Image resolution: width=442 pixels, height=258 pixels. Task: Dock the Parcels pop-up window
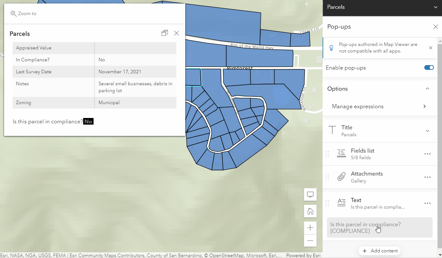coord(164,33)
